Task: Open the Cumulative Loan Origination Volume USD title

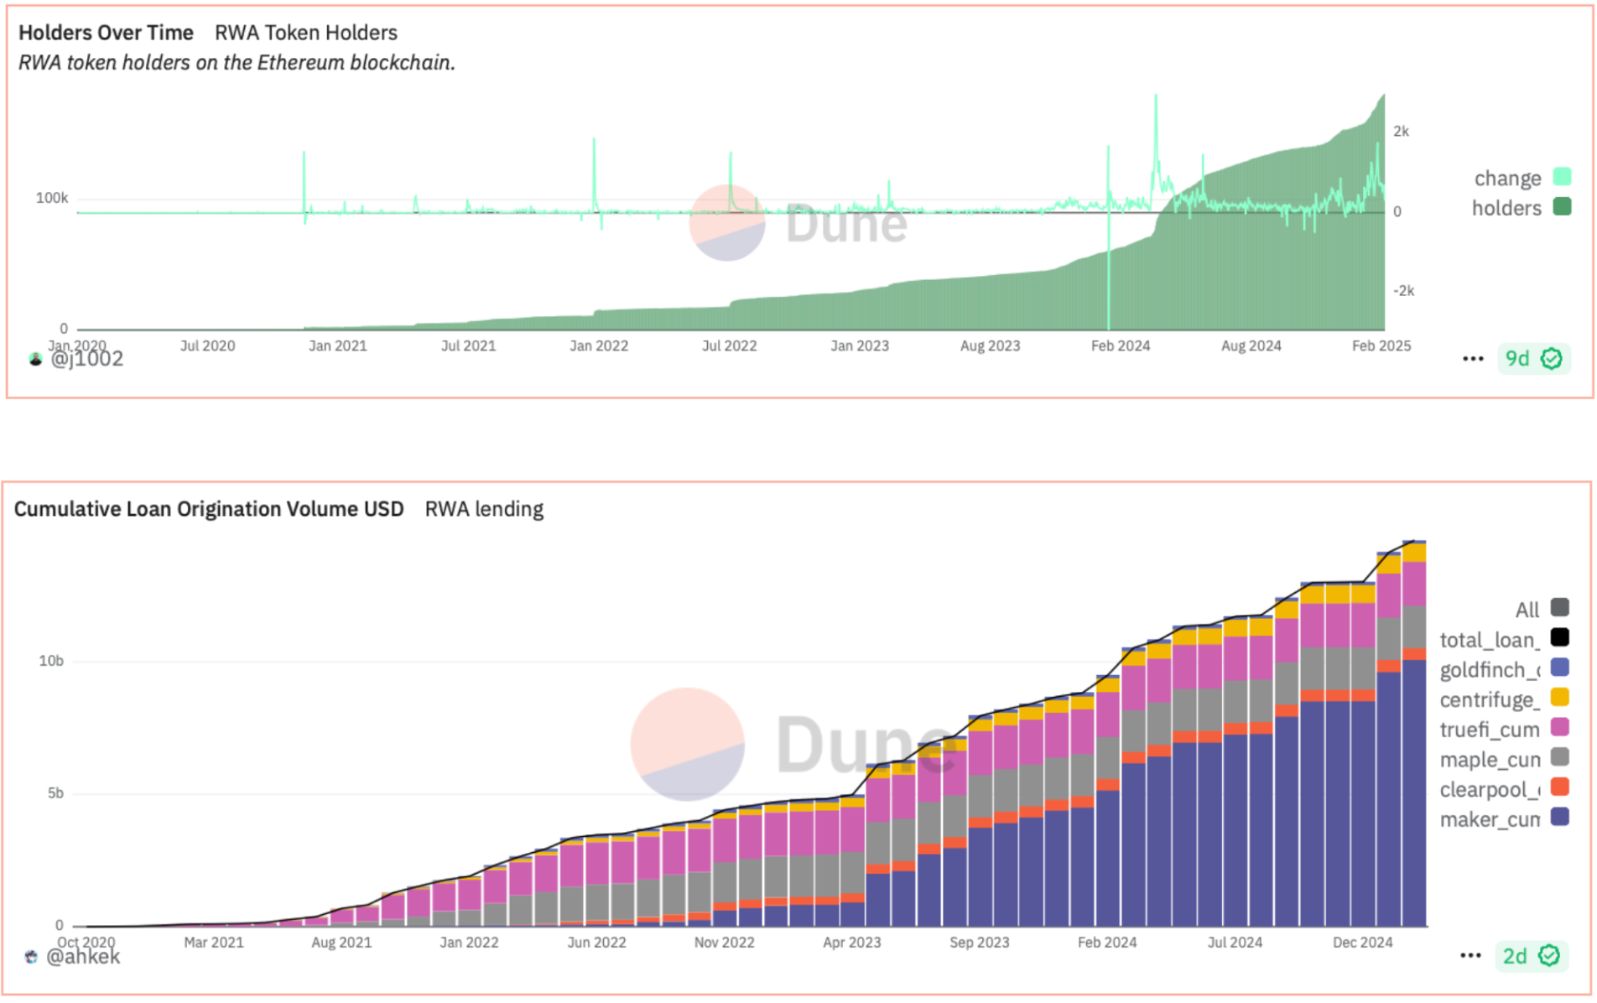Action: pos(209,509)
